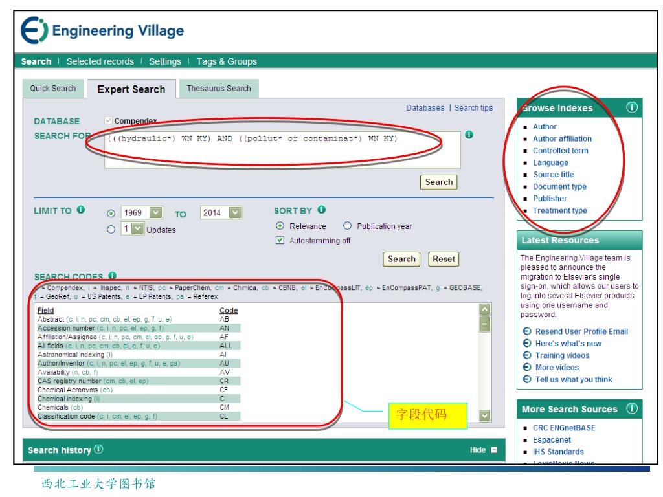Open the Databases link
Viewport: 663px width, 497px height.
[425, 108]
